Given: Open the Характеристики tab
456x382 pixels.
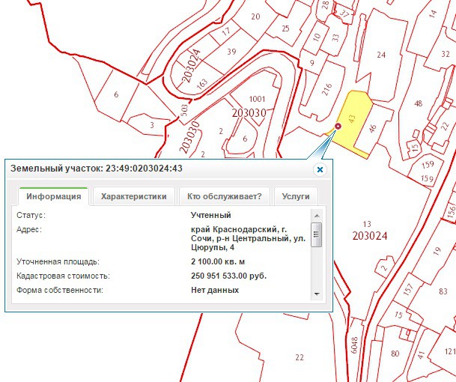Looking at the screenshot, I should point(133,196).
